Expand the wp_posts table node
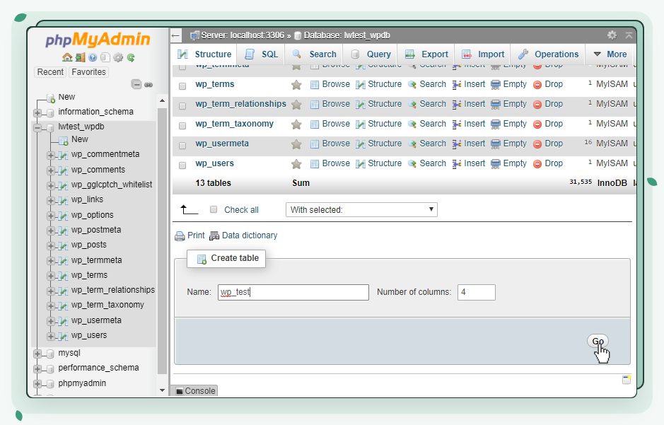The width and height of the screenshot is (664, 425). [50, 246]
